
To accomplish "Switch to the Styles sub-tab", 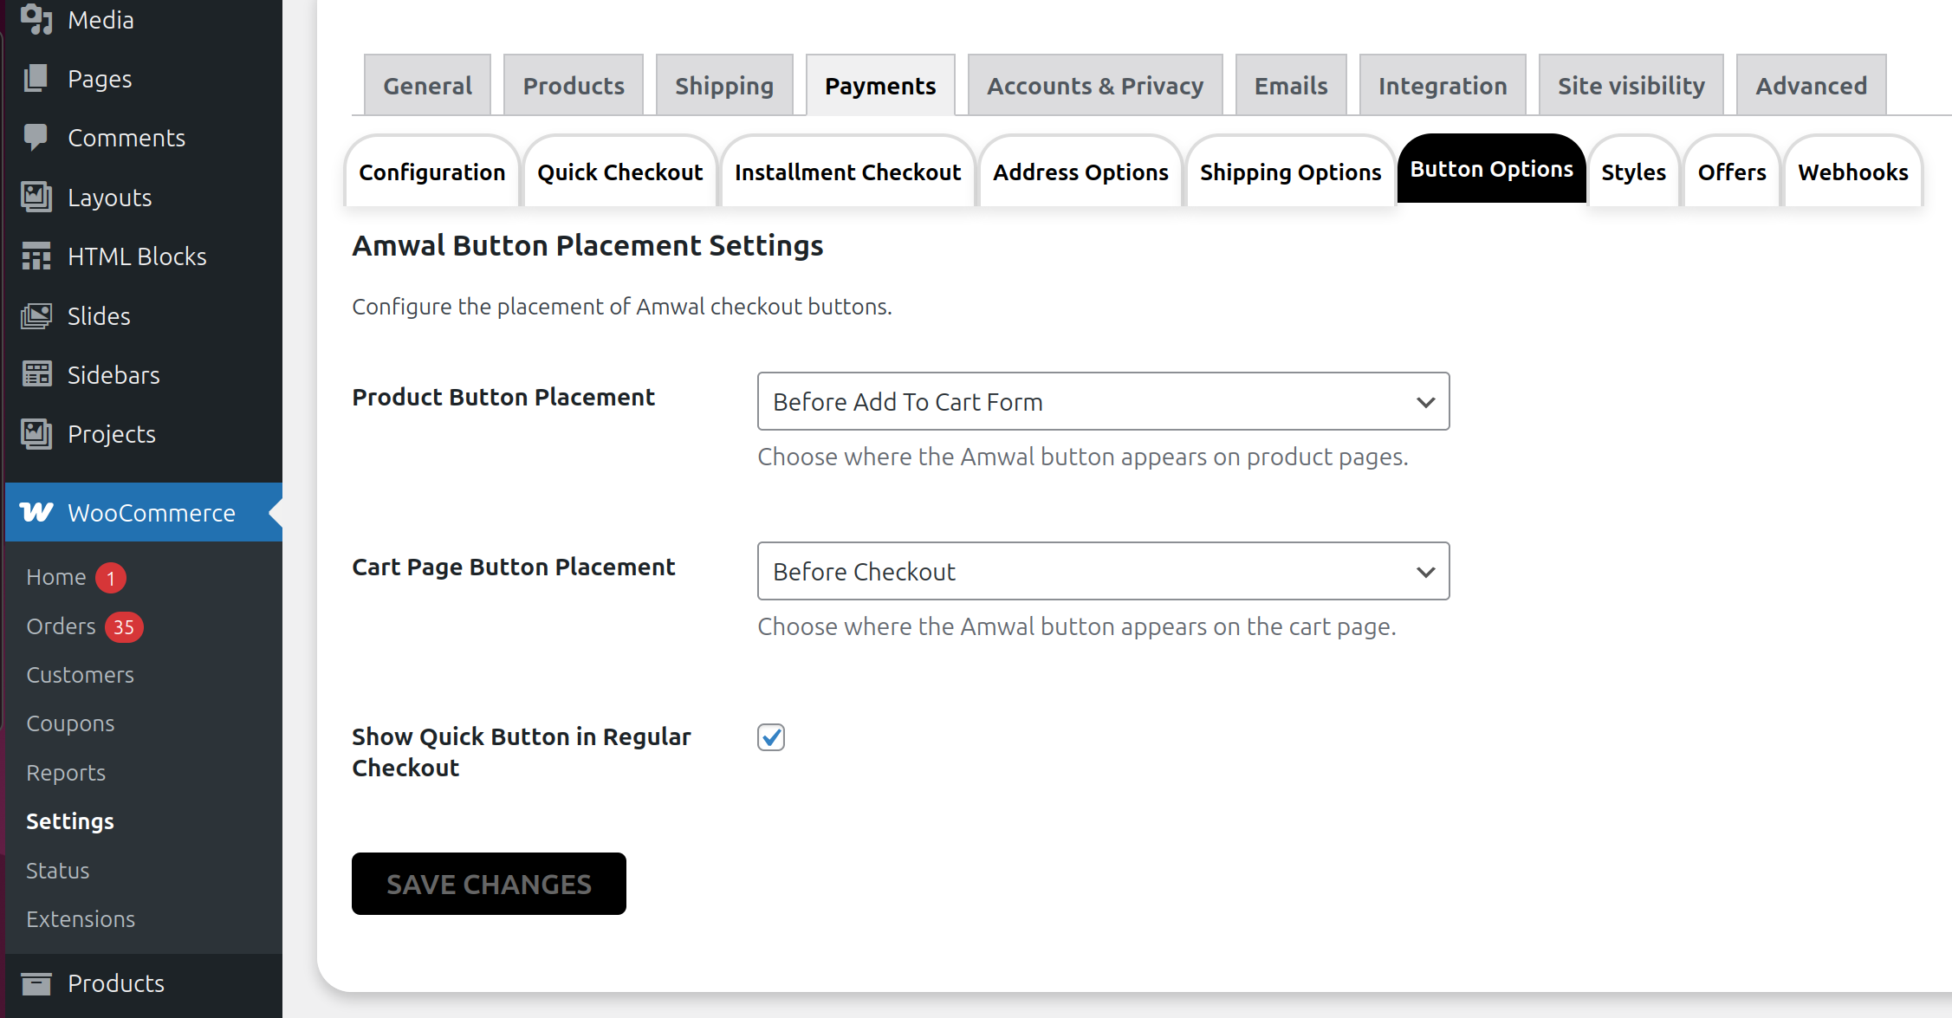I will click(x=1633, y=172).
